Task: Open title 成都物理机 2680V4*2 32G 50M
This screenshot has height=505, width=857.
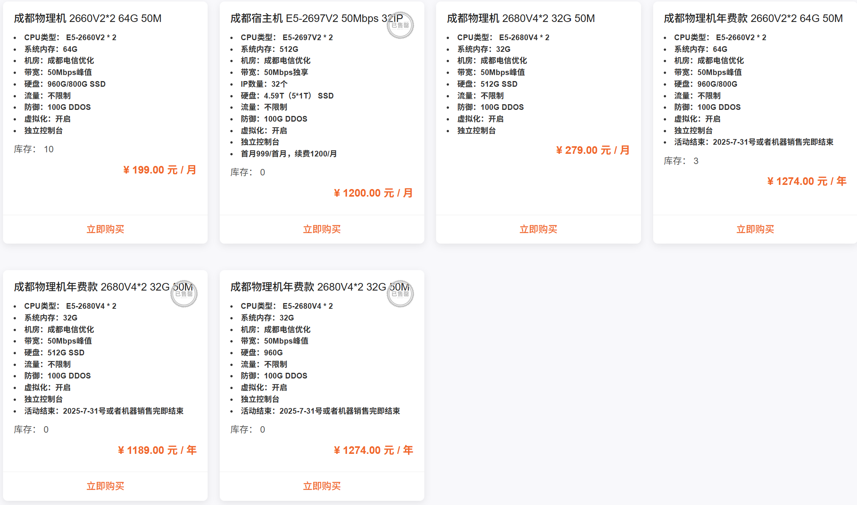Action: (521, 18)
